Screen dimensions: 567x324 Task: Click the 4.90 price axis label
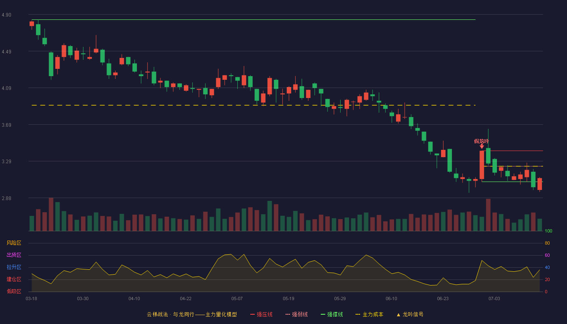[x=6, y=15]
